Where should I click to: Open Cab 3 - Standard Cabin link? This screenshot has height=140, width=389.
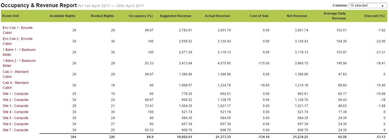pos(15,74)
